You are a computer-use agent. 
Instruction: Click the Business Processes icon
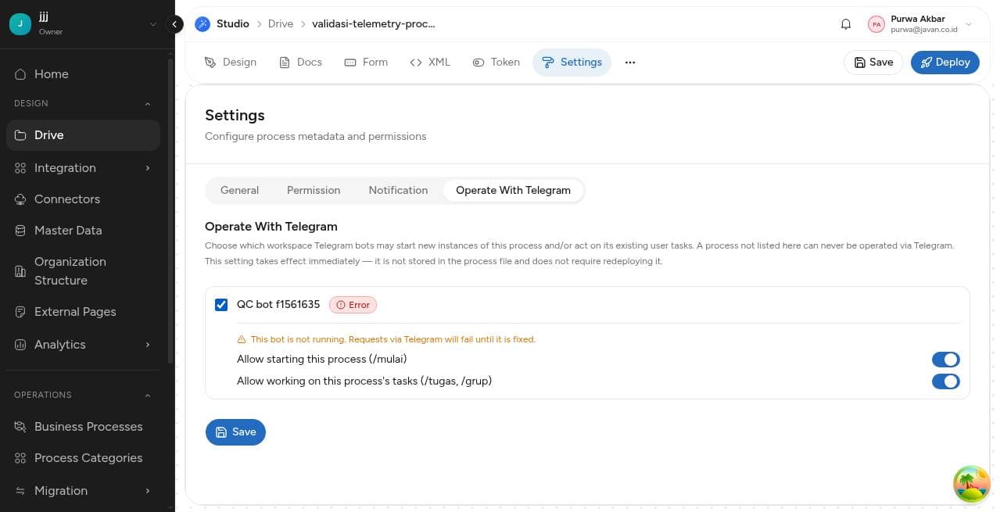click(x=20, y=427)
